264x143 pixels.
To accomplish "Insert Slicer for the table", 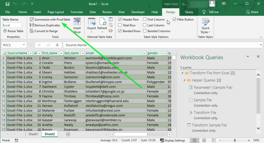I will (77, 26).
